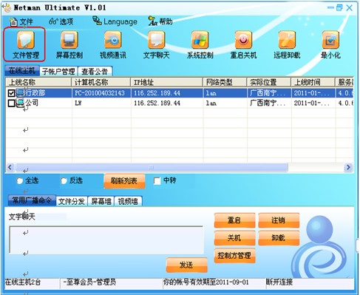Open 文字聊天 text chat tool
The width and height of the screenshot is (360, 295).
(157, 44)
